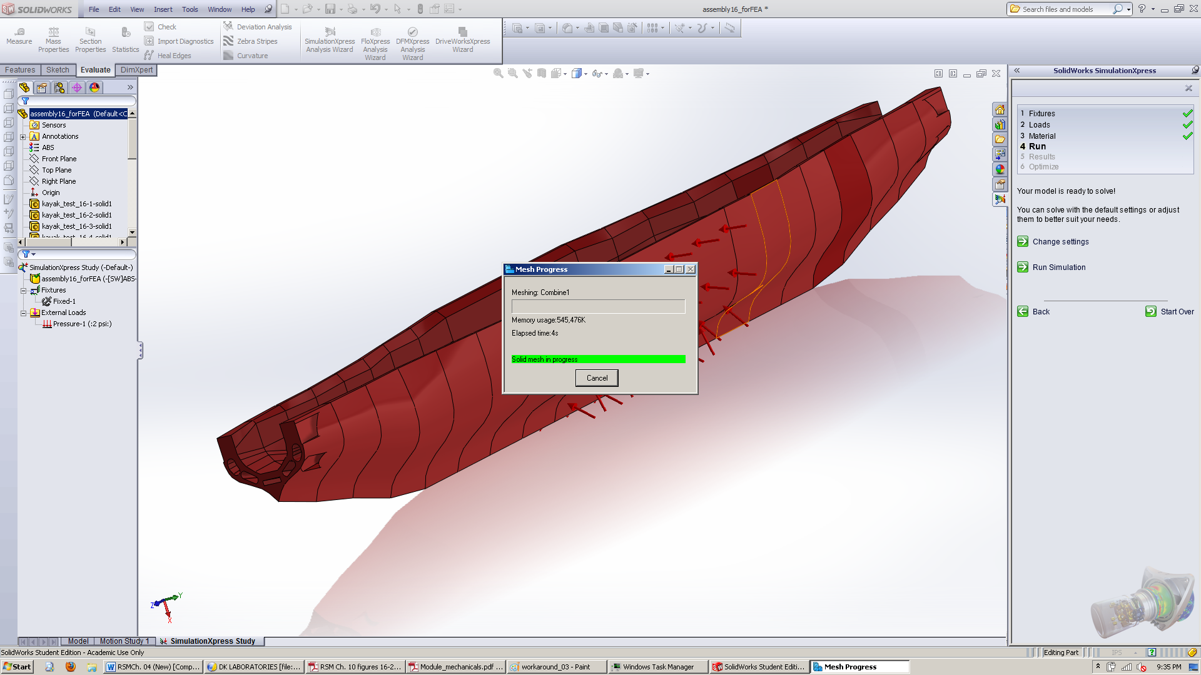Click Zoom to Area in view toolbar
1201x675 pixels.
(513, 74)
